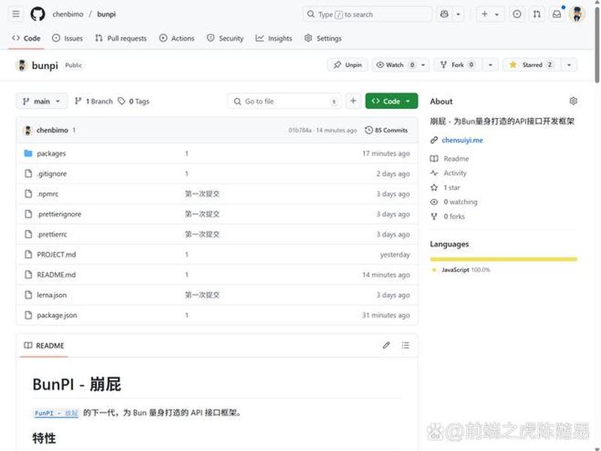Focus the top search box

[367, 14]
